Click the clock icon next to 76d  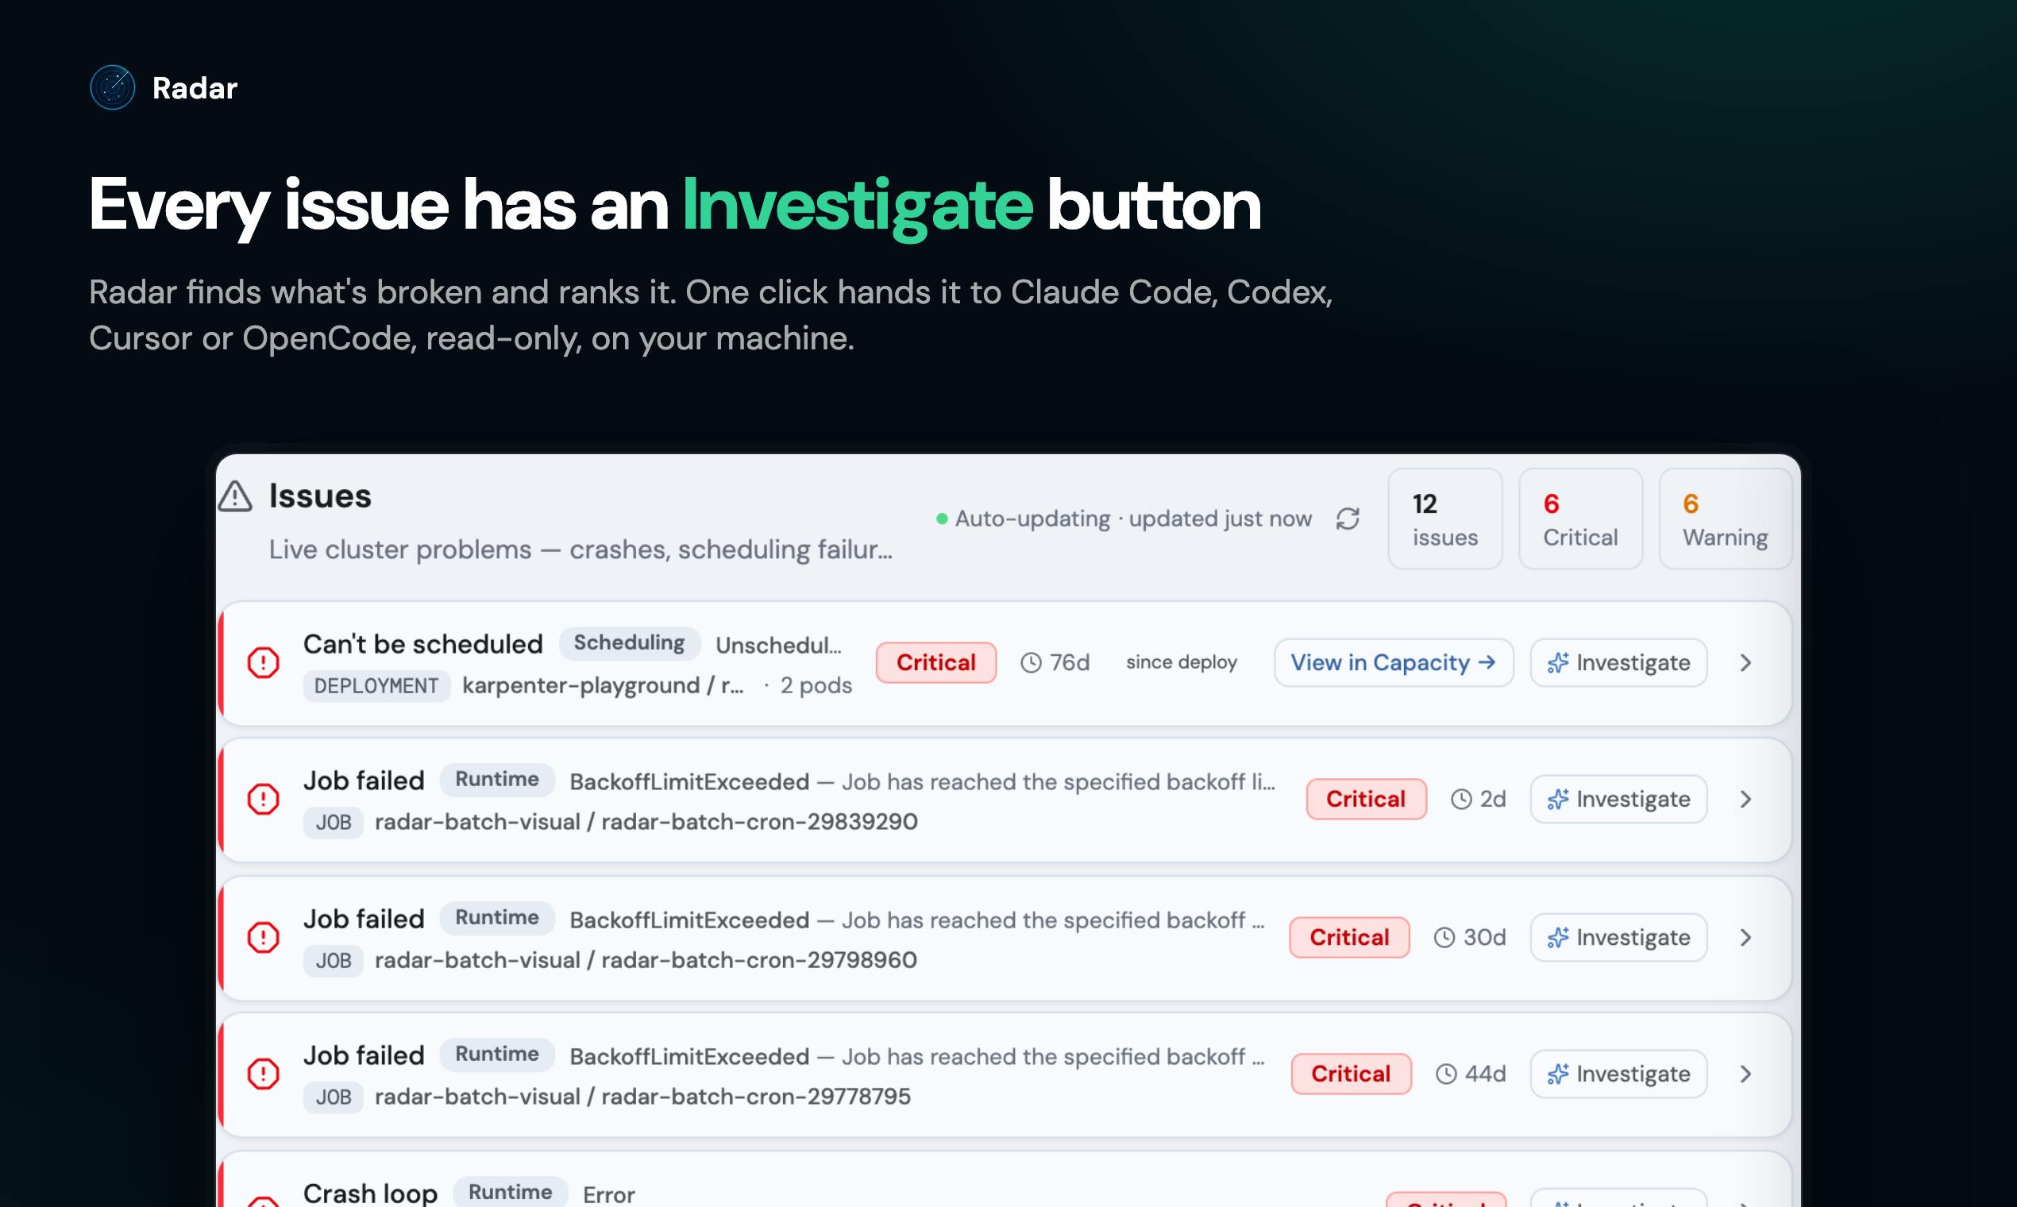point(1031,663)
